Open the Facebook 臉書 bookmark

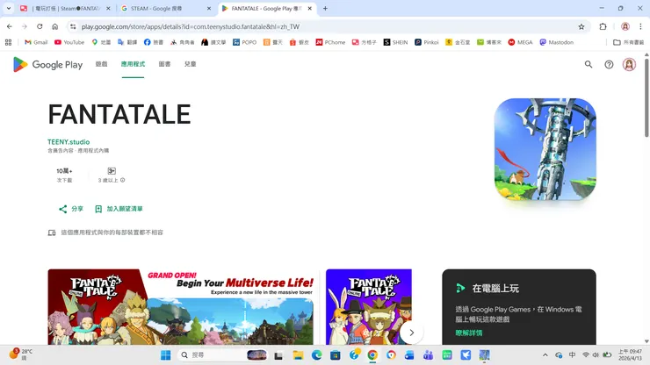[x=154, y=42]
